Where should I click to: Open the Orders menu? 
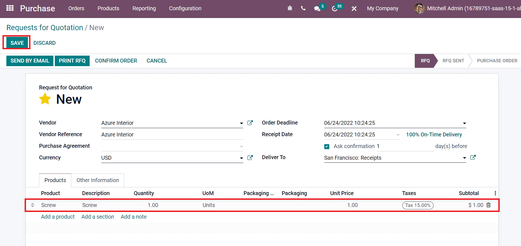(76, 8)
